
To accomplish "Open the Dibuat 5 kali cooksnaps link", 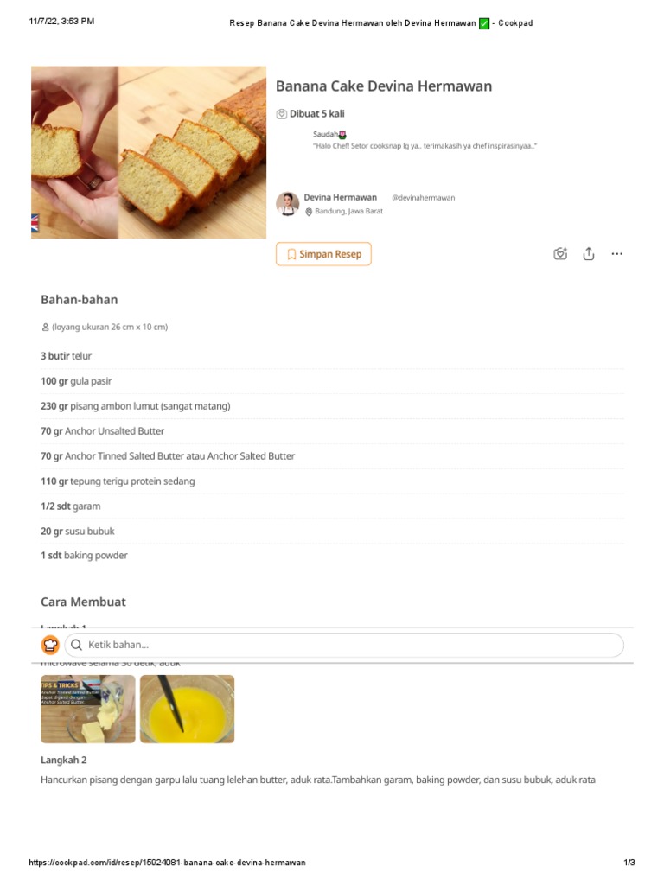I will [317, 114].
